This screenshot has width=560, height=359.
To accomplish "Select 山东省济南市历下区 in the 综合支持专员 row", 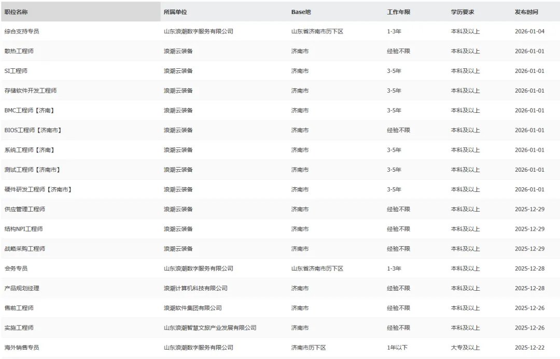I will 317,32.
